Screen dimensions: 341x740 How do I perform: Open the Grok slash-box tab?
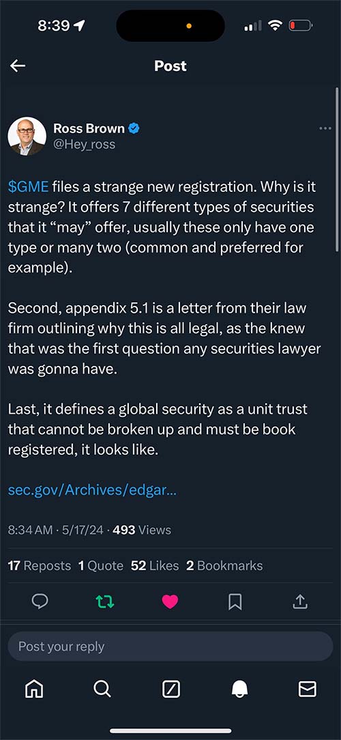(x=170, y=690)
